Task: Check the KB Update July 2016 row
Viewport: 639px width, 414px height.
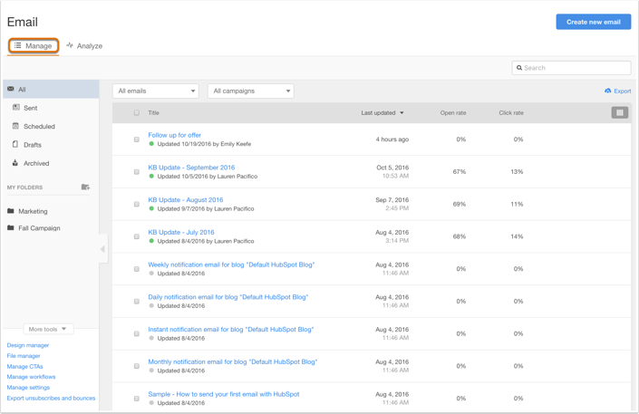Action: [137, 236]
